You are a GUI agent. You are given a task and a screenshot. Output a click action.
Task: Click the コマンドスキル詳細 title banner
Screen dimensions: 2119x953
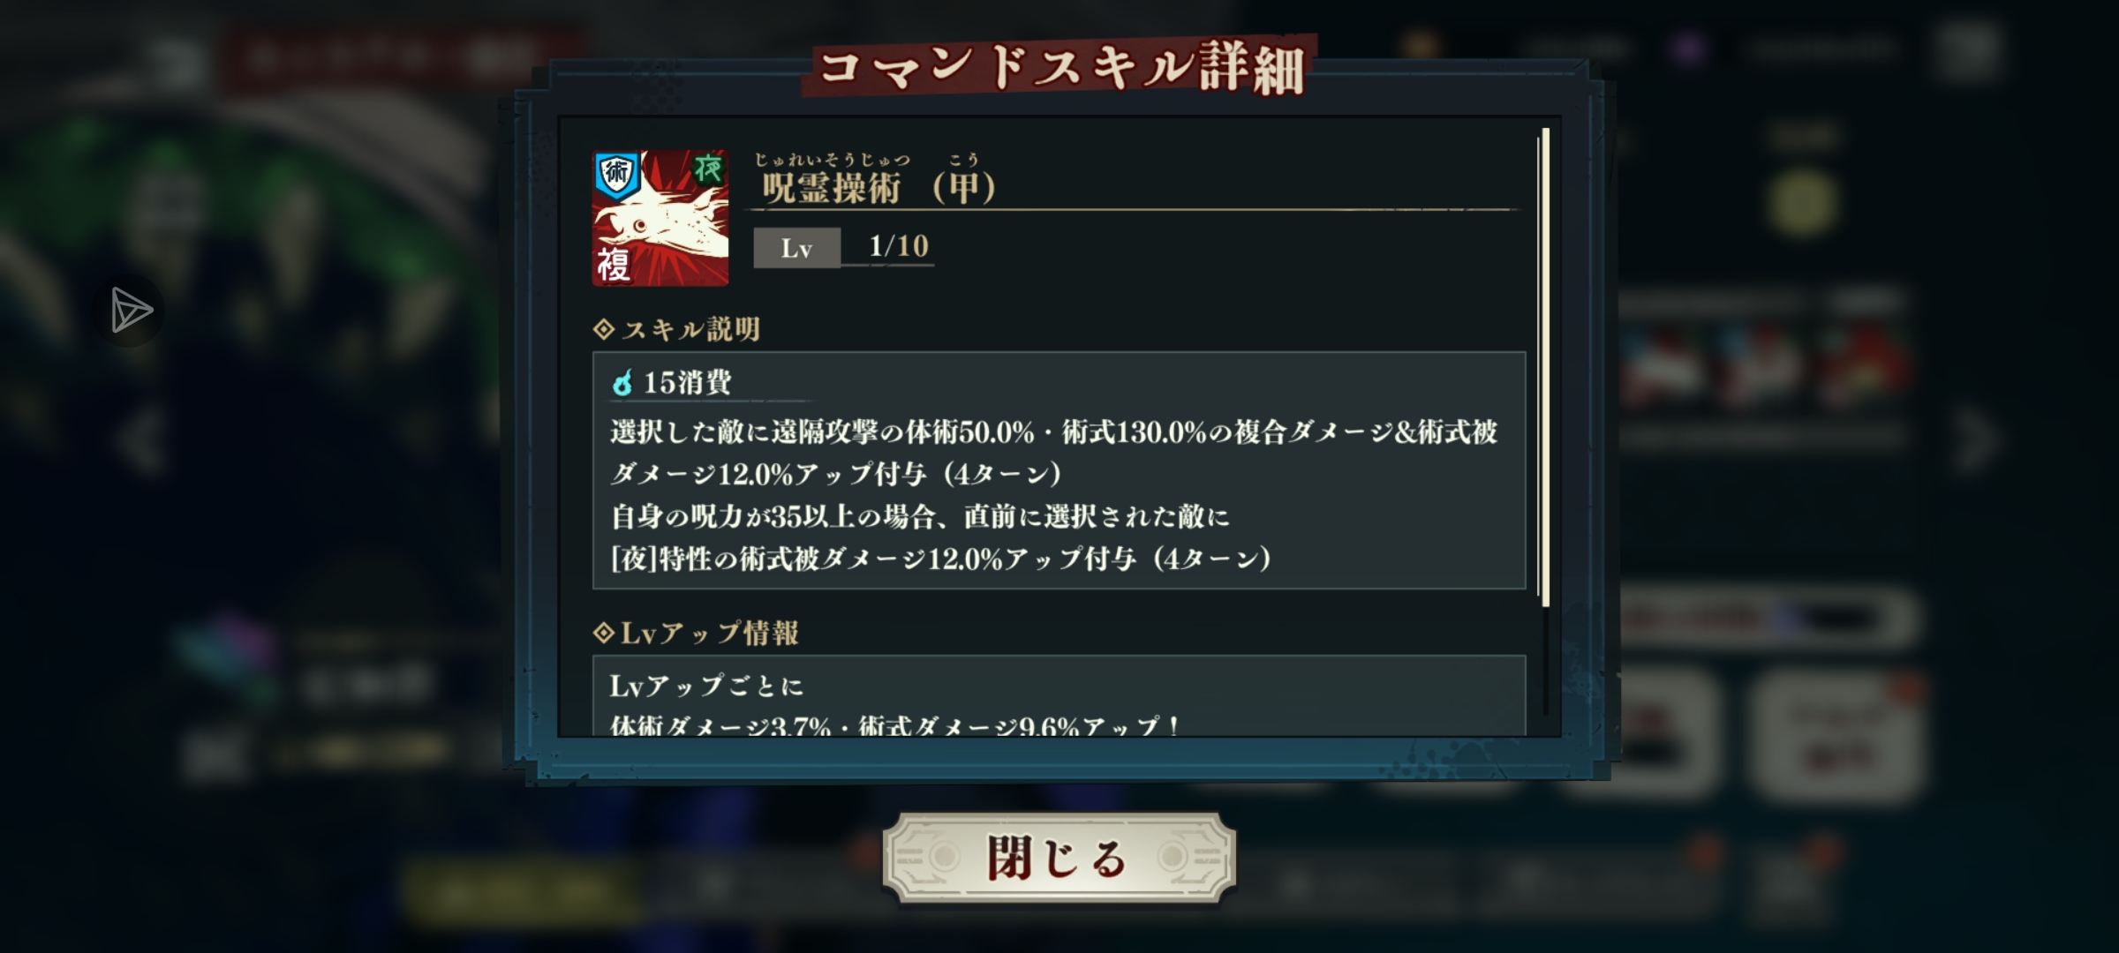point(1059,67)
